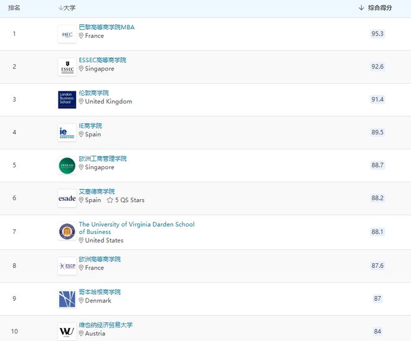Click the 88.1 overall score

tap(377, 231)
